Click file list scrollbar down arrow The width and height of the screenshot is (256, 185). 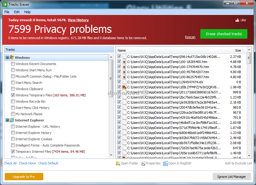click(x=249, y=156)
